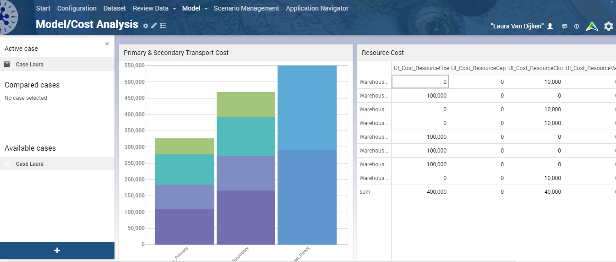The height and width of the screenshot is (262, 616).
Task: Tick the checkbox for available Case Laura
Action: [7, 164]
